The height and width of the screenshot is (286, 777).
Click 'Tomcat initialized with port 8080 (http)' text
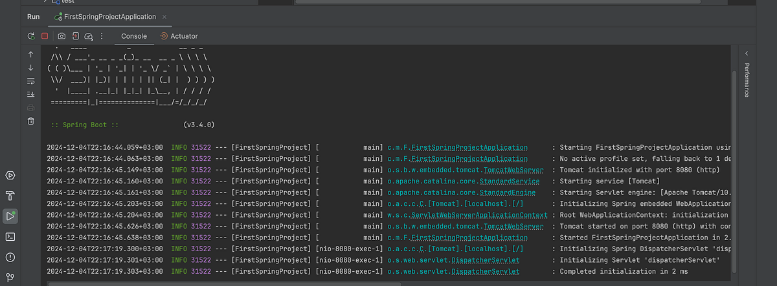click(640, 170)
